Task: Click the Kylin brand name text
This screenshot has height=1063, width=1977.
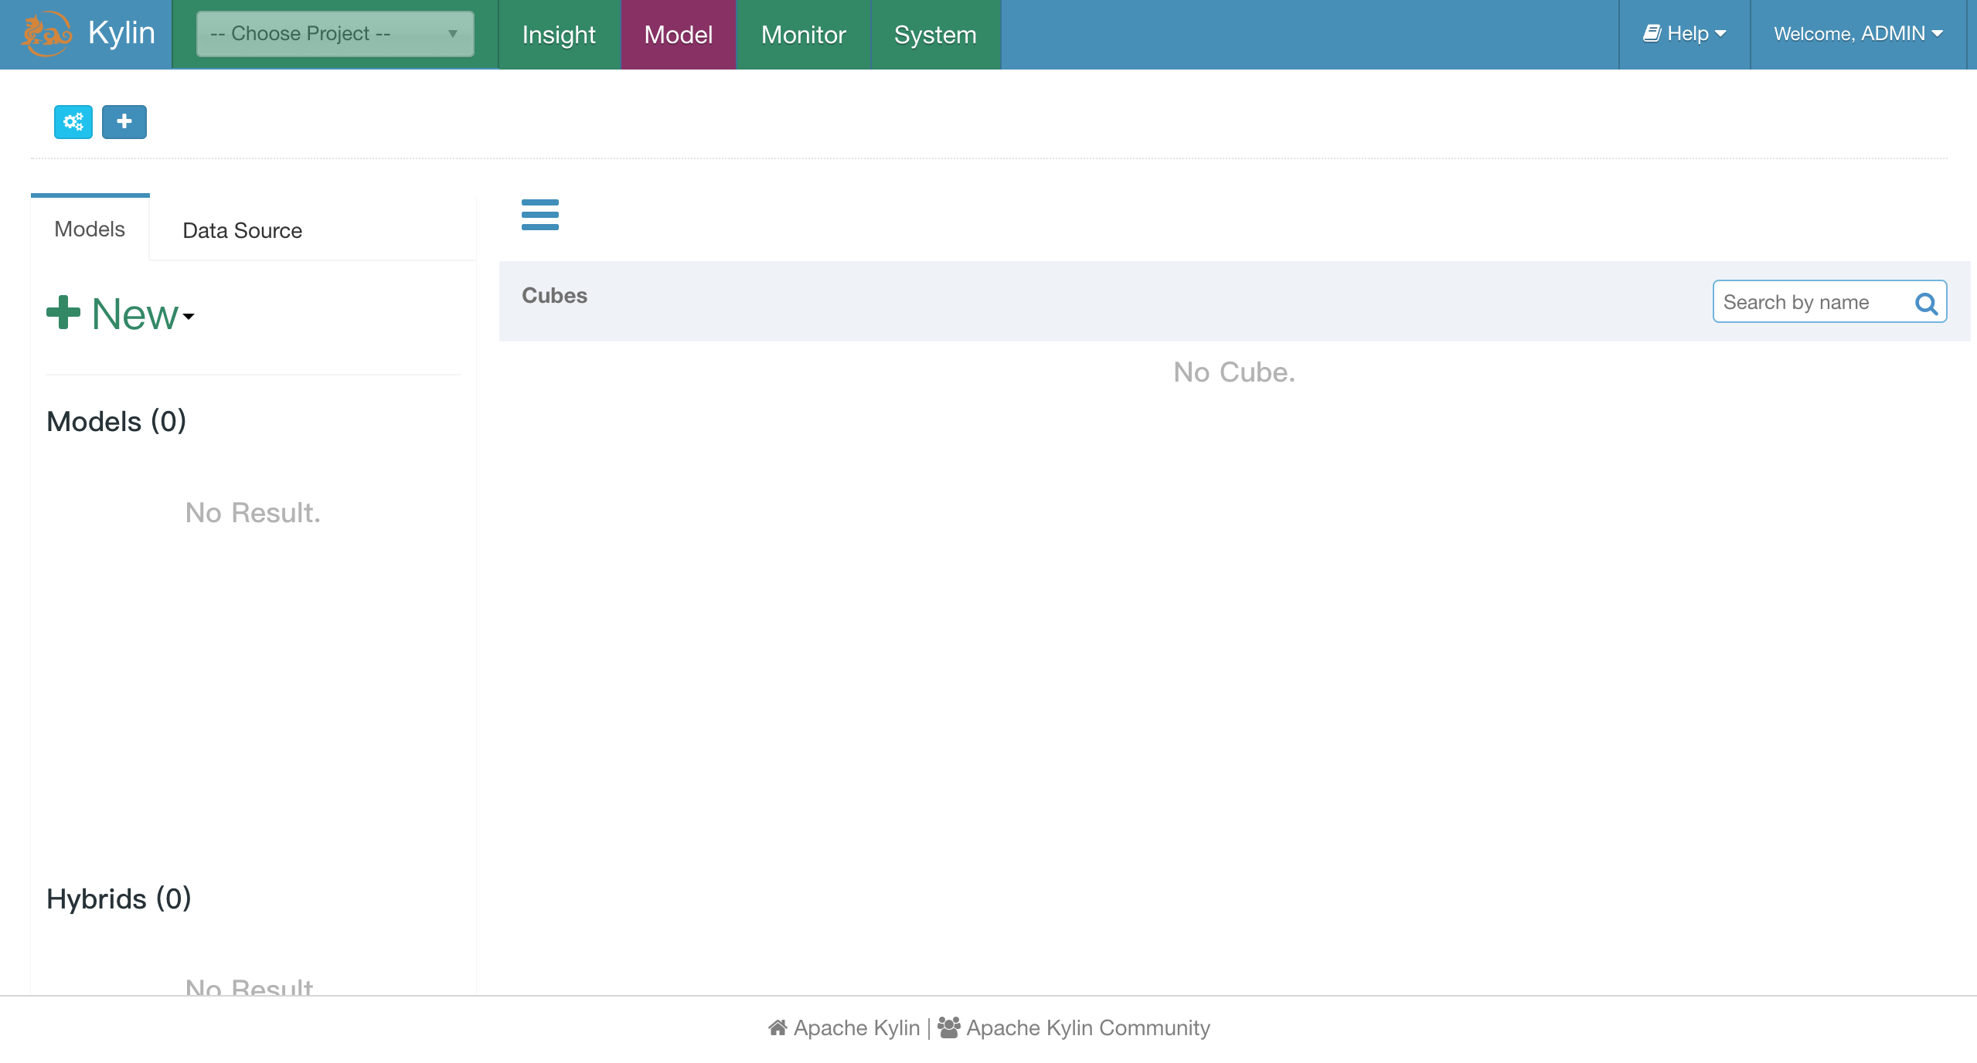Action: tap(121, 33)
